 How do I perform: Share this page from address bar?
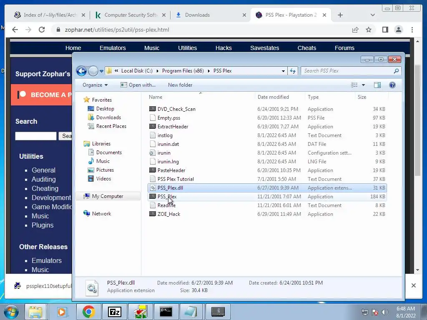point(355,30)
